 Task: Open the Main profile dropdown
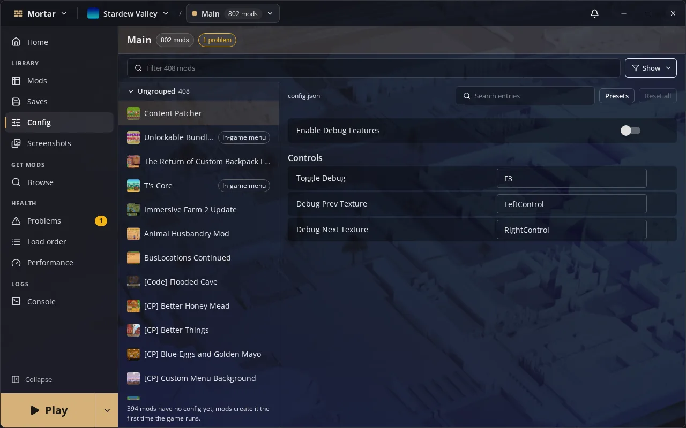click(233, 13)
